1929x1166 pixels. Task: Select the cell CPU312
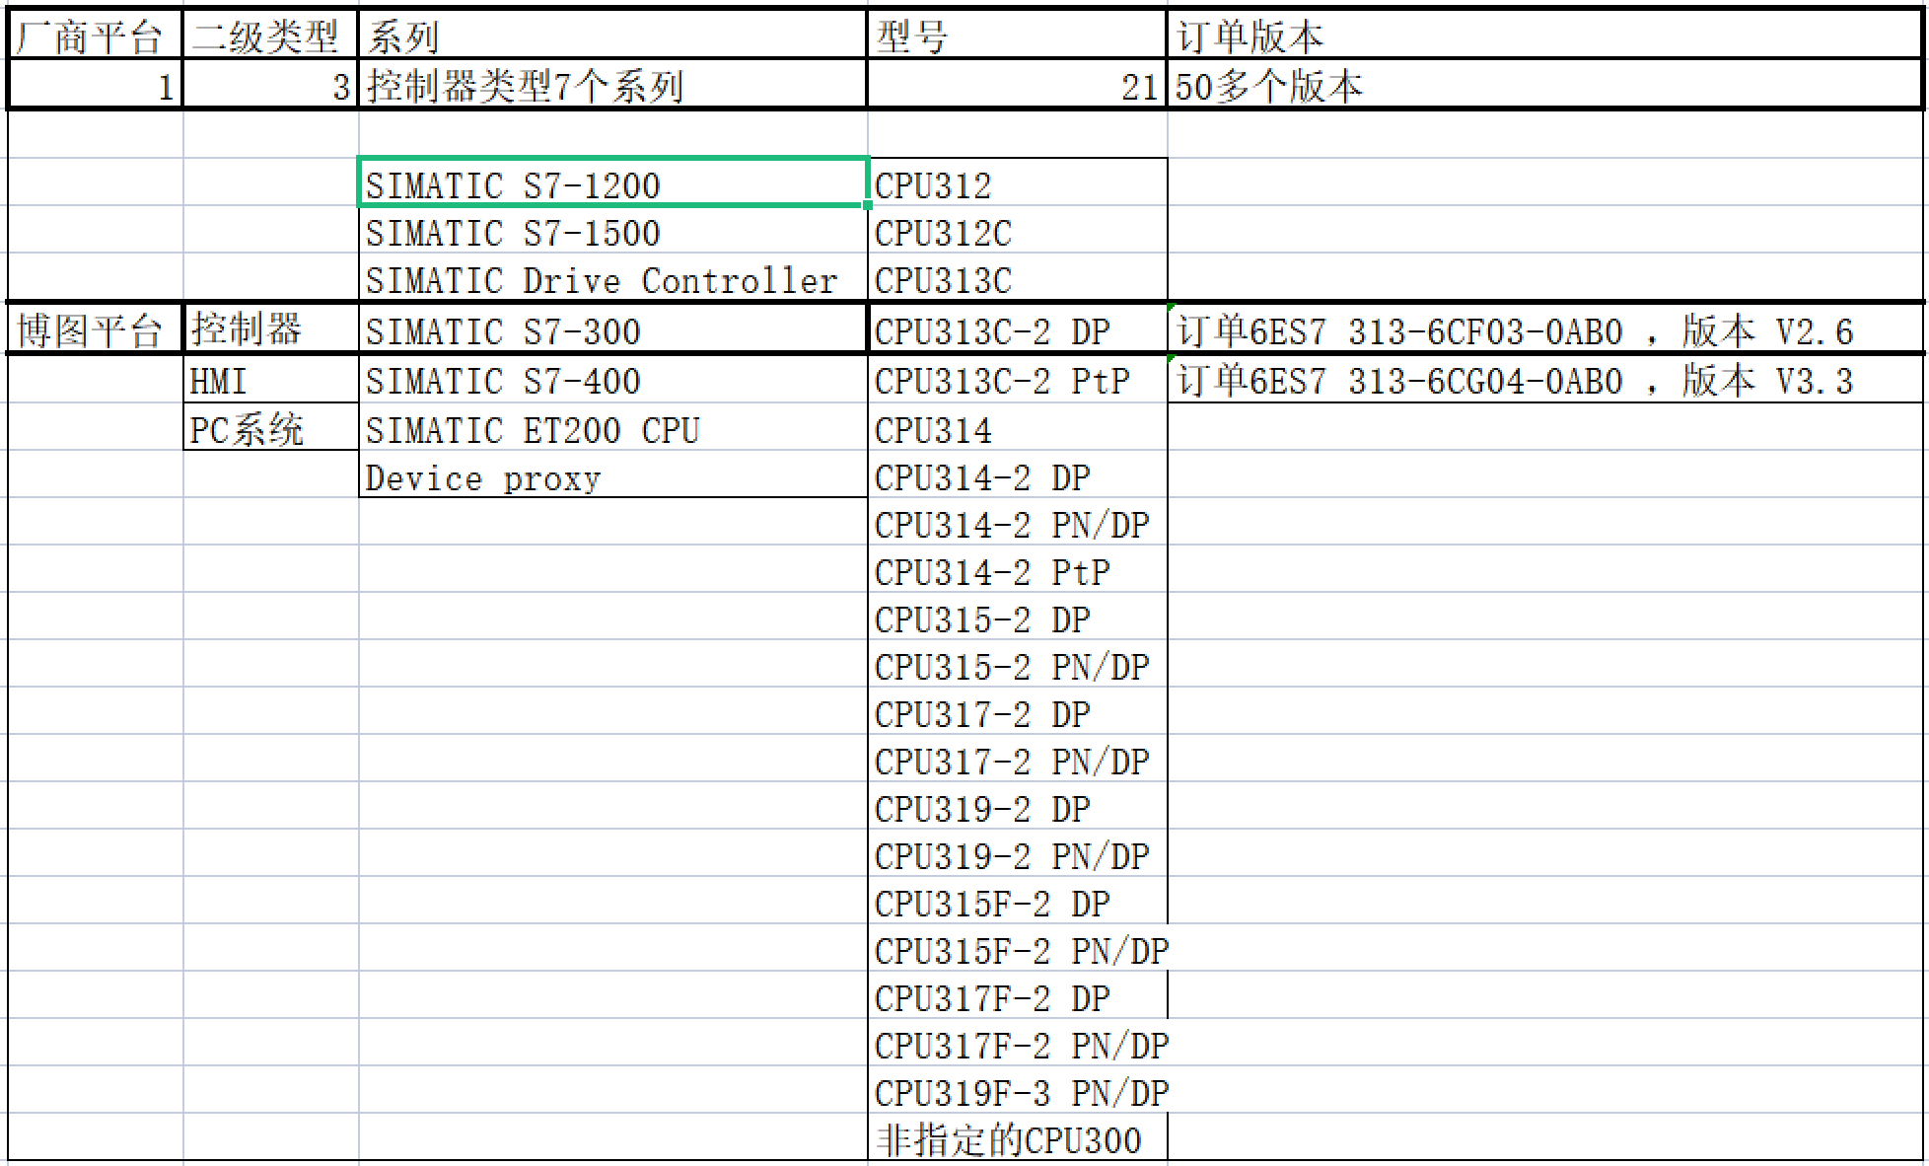tap(1017, 182)
